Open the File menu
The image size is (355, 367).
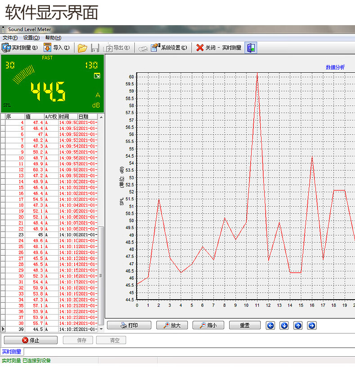(10, 38)
